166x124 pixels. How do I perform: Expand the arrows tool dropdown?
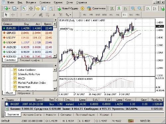(x=70, y=15)
